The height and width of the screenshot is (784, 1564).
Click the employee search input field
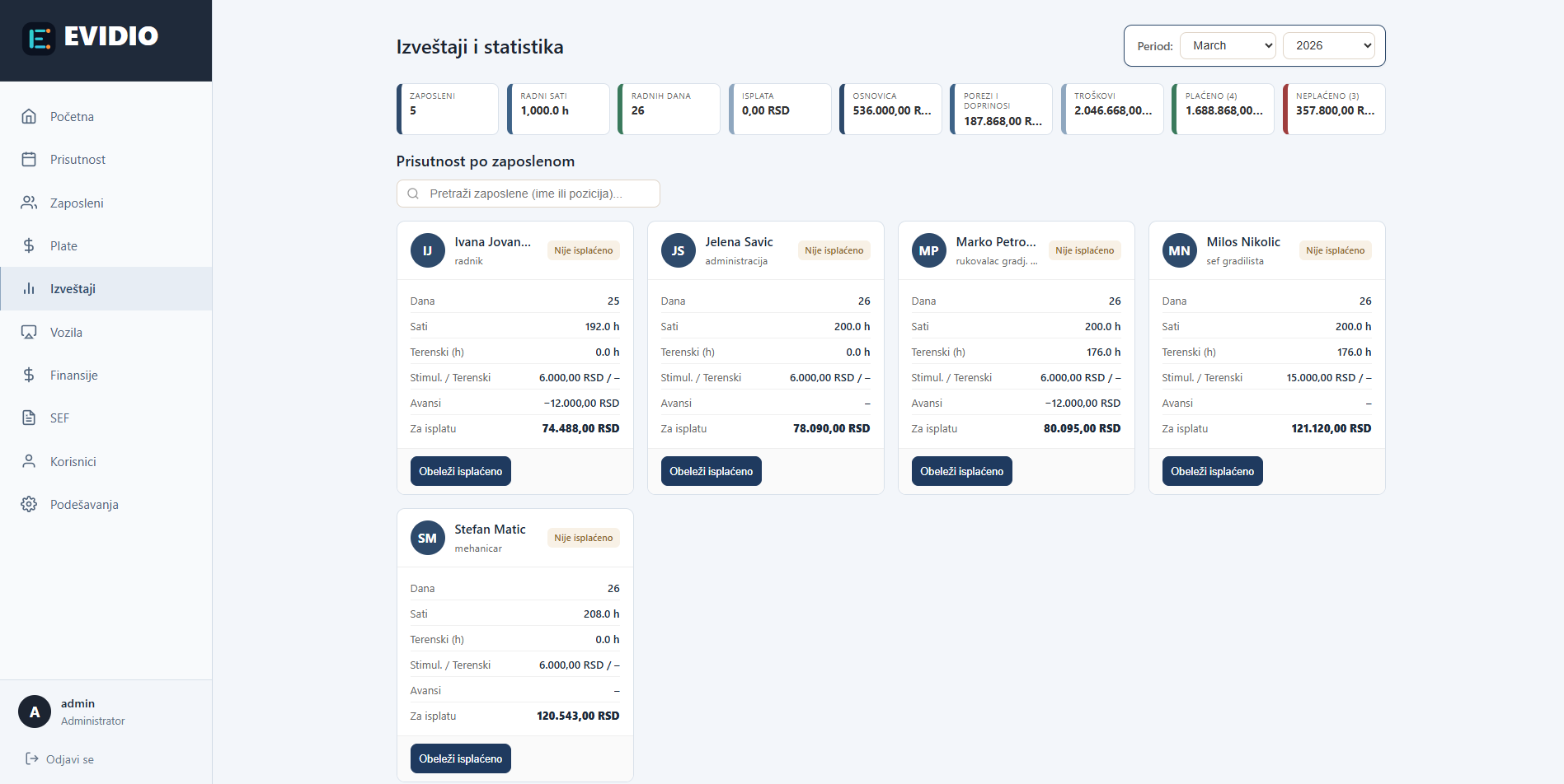tap(528, 193)
